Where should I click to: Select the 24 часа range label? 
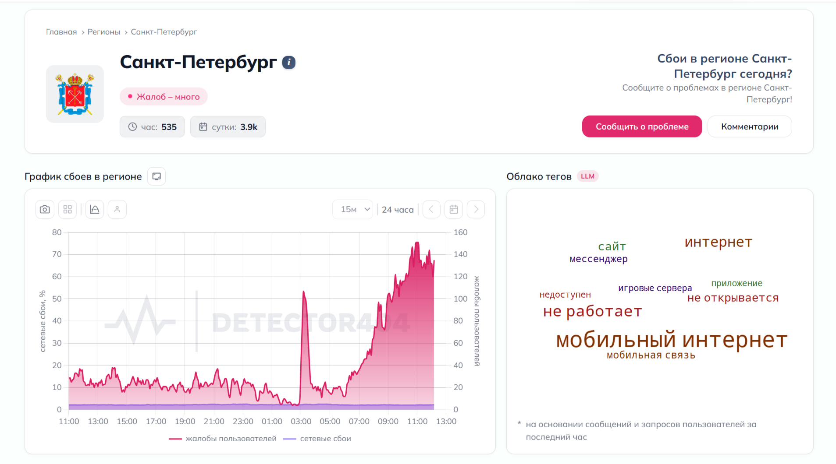398,210
